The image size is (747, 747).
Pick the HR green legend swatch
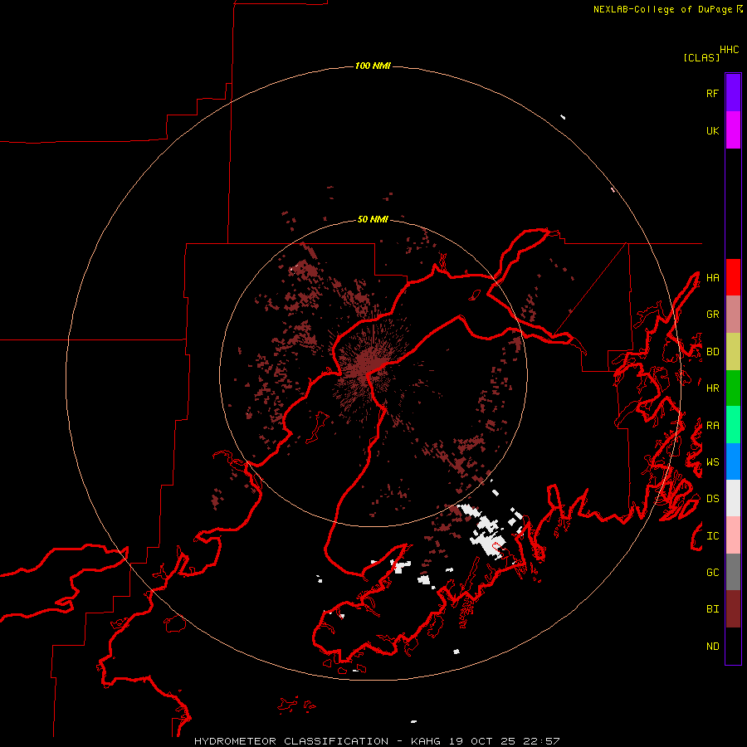(x=733, y=388)
